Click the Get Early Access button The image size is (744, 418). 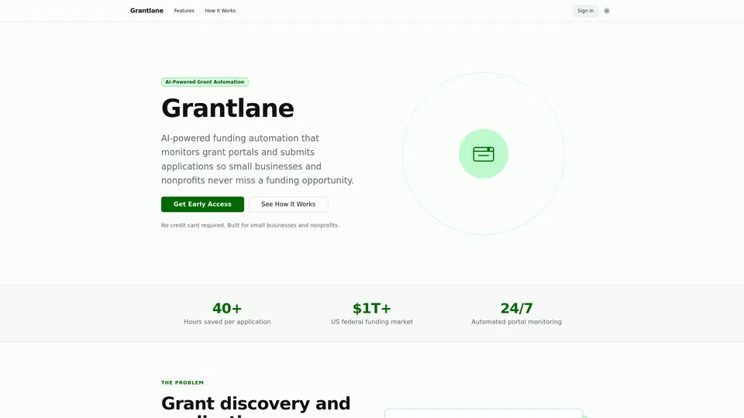tap(202, 204)
